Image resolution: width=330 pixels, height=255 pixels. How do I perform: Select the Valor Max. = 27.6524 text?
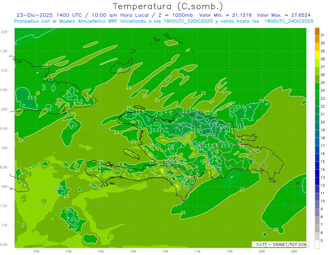point(284,15)
